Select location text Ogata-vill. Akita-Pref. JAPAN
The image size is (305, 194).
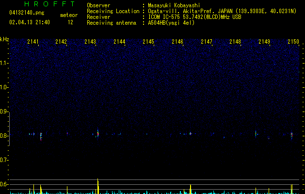click(x=190, y=11)
